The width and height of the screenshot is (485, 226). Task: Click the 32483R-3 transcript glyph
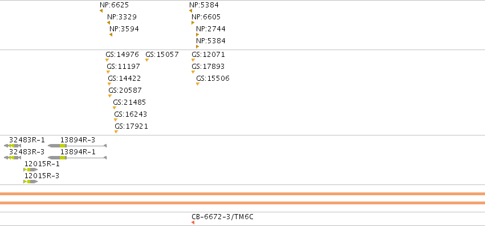[13, 158]
